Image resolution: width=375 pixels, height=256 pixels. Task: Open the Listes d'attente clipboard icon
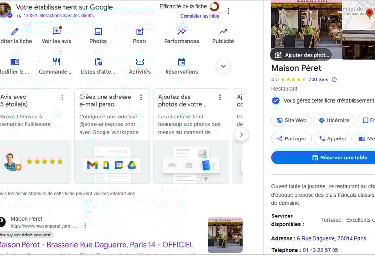(x=98, y=62)
